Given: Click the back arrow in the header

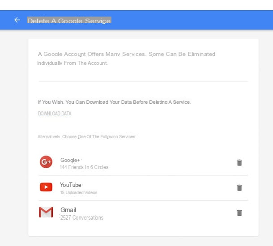Looking at the screenshot, I should coord(17,20).
